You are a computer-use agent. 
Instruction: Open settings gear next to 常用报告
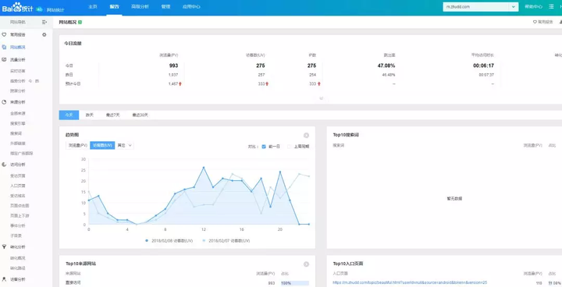point(44,35)
